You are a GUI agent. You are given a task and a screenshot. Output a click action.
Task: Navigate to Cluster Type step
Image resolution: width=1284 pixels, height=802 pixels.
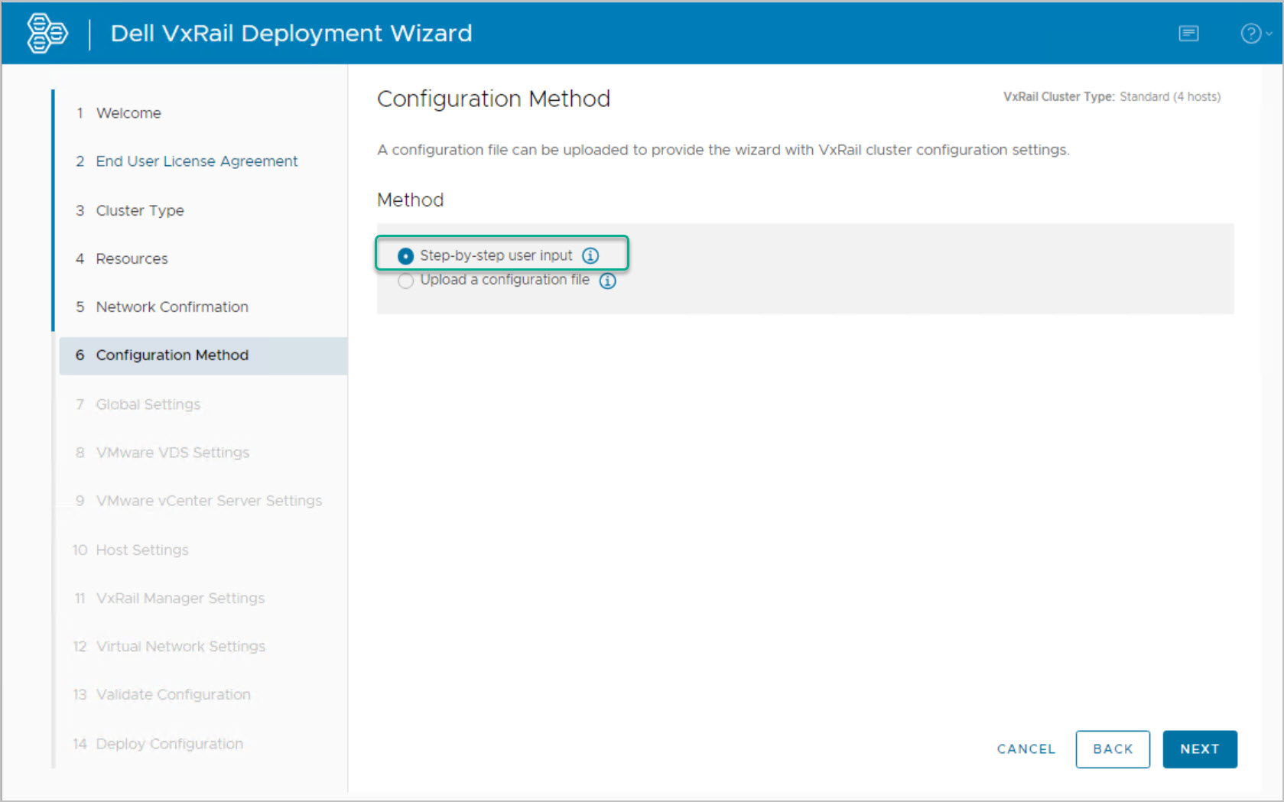pos(140,210)
